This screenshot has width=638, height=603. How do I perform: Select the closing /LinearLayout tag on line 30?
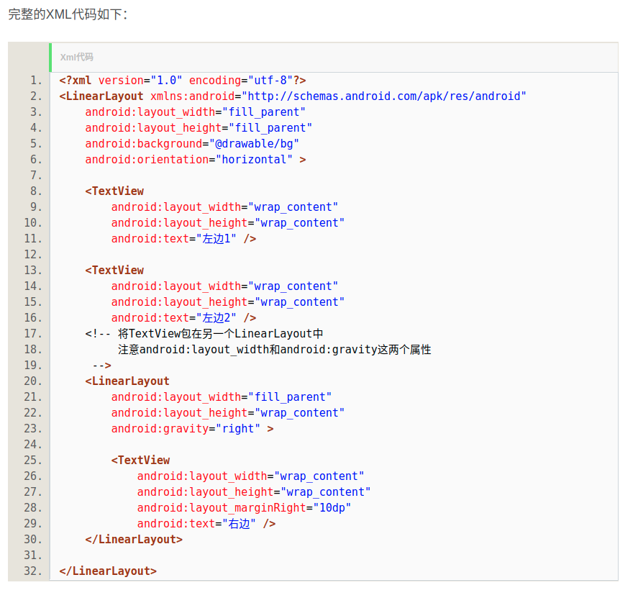(x=132, y=539)
